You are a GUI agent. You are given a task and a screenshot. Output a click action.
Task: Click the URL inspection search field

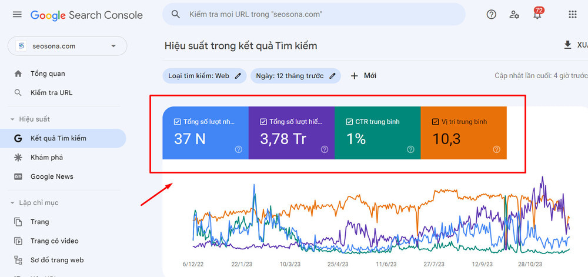coord(314,15)
